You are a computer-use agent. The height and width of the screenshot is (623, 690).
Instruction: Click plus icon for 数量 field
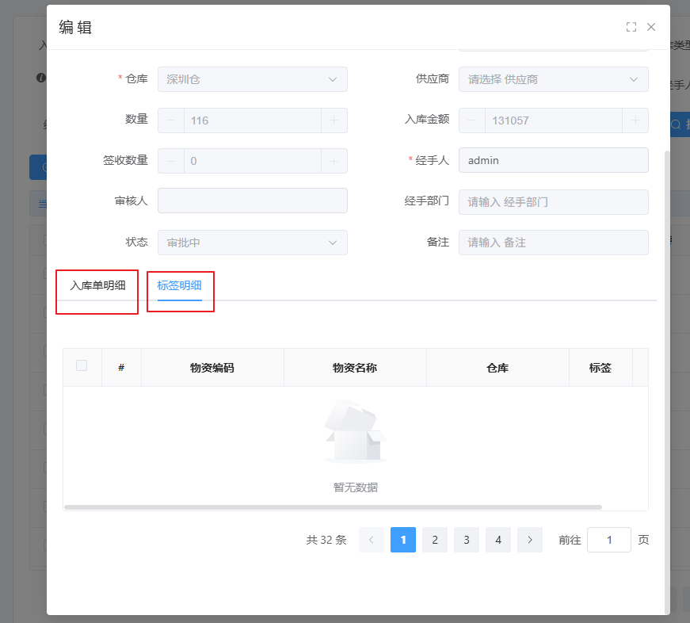[x=334, y=120]
